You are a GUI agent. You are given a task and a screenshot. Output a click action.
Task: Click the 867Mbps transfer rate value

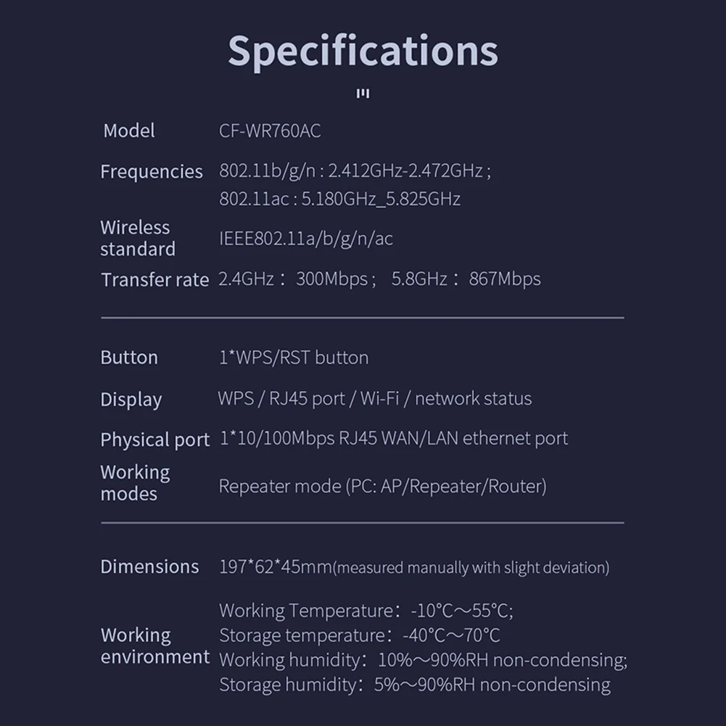(505, 279)
